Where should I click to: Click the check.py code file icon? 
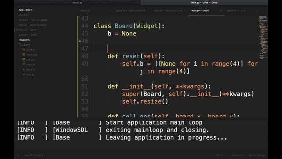pos(24,64)
